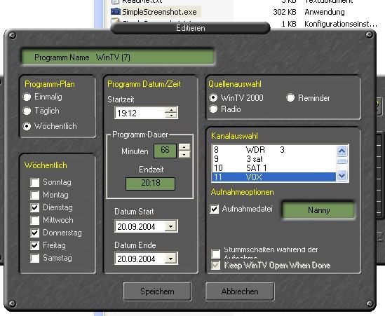Select the Reminder source option
This screenshot has height=316, width=385.
click(290, 98)
